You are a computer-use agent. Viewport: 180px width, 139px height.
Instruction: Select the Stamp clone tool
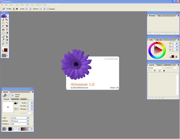(x=7, y=36)
